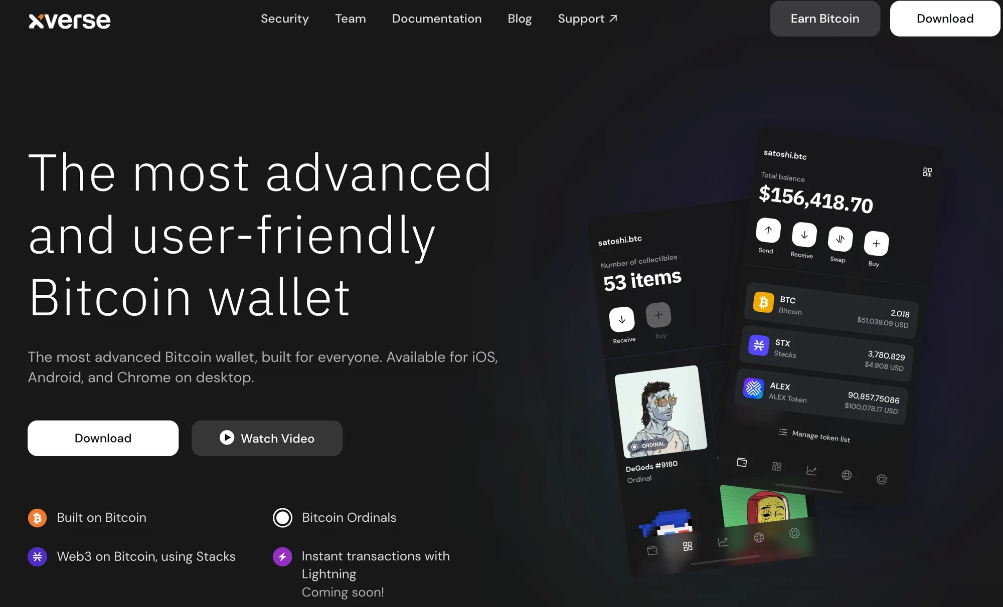
Task: Open the Security menu item
Action: 284,19
